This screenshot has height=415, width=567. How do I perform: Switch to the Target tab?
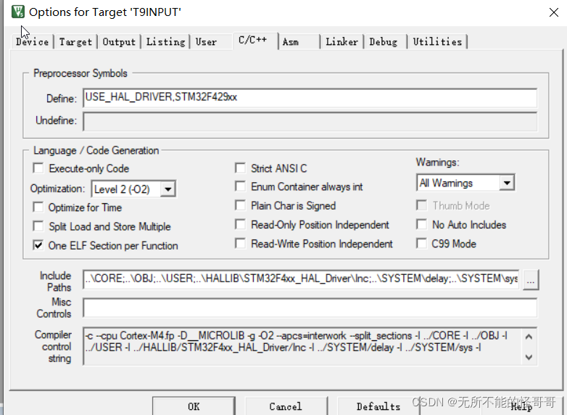[x=75, y=42]
